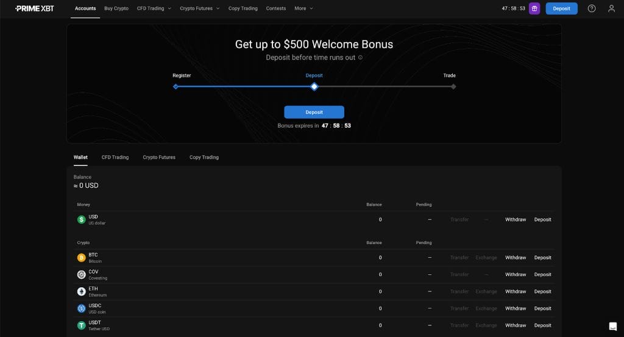Image resolution: width=624 pixels, height=337 pixels.
Task: Click the USD dollar icon
Action: [x=82, y=220]
